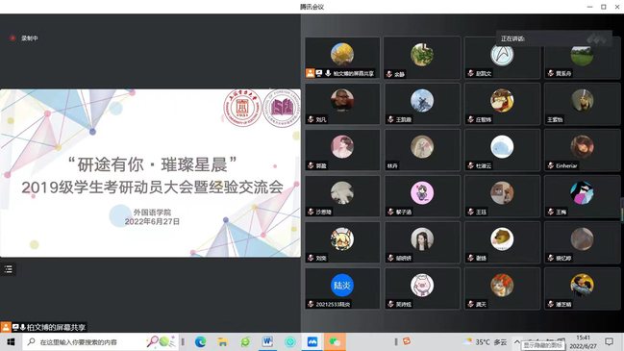Click the muted mic icon beside 刘凡
Screen dimensions: 624x351
point(311,119)
